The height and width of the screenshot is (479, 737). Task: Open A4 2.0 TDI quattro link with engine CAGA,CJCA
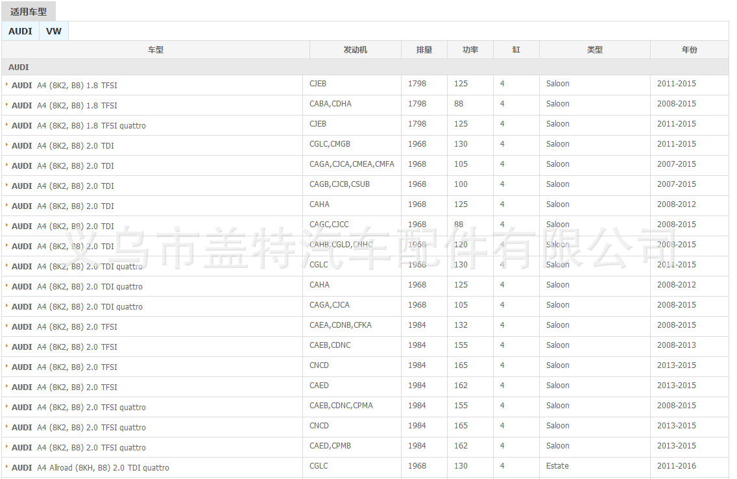pos(77,307)
